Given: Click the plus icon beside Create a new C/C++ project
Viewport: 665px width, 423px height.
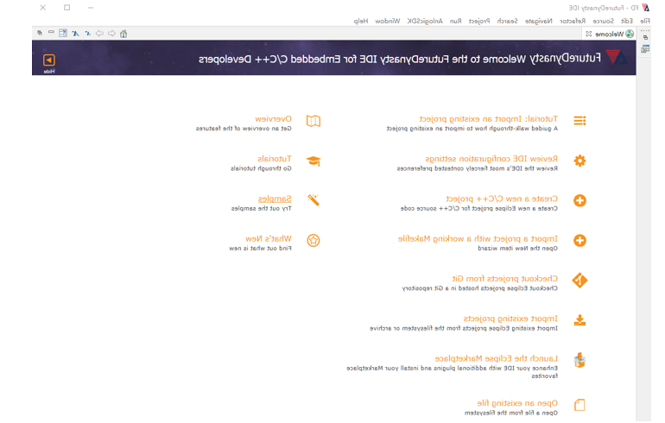Looking at the screenshot, I should click(x=579, y=200).
